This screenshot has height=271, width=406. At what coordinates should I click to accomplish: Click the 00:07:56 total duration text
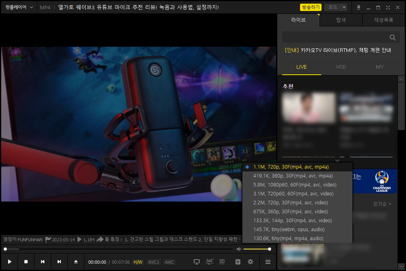coord(121,262)
